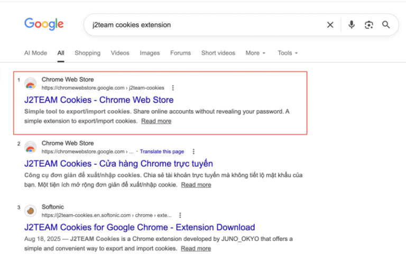Viewport: 406px width, 267px height.
Task: Click the Google logo
Action: 44,24
